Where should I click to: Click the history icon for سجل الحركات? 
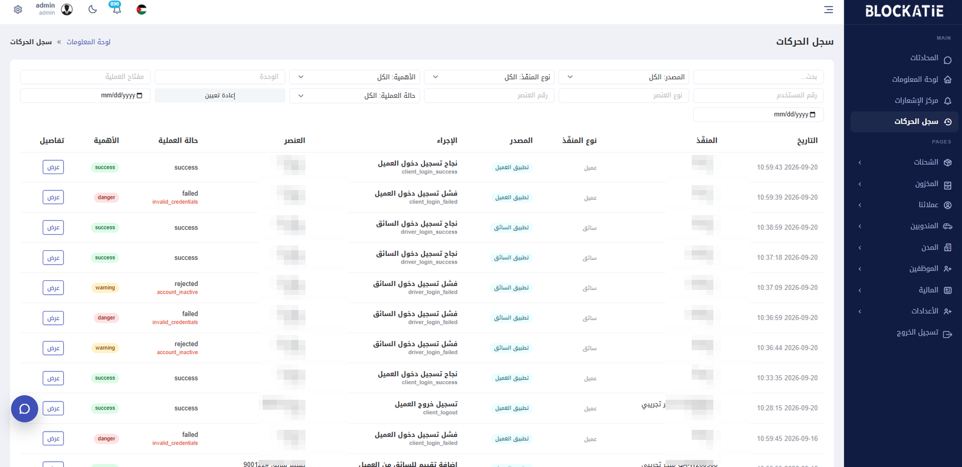(x=948, y=122)
